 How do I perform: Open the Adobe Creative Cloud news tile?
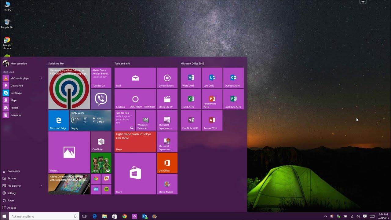coord(69,184)
